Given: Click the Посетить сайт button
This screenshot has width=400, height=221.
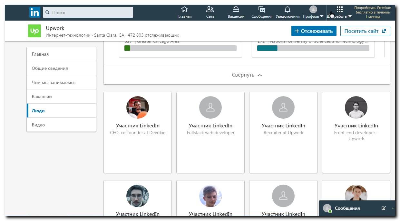Looking at the screenshot, I should click(365, 31).
